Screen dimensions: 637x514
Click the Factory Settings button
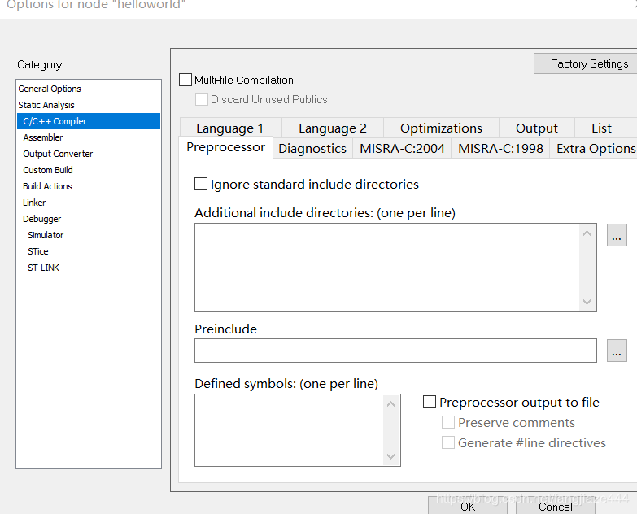588,63
